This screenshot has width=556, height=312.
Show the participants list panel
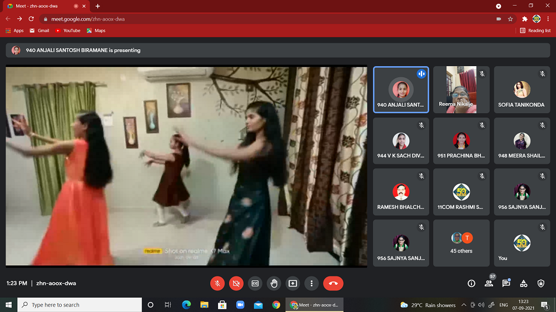point(489,283)
